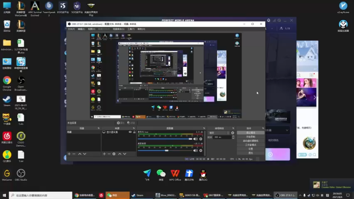Open the View menu in OBS
The width and height of the screenshot is (354, 199).
point(92,29)
